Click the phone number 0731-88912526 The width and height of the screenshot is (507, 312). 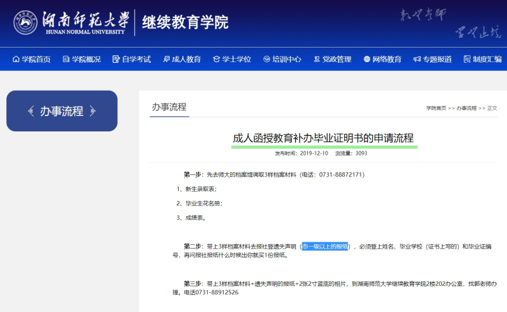pyautogui.click(x=217, y=292)
